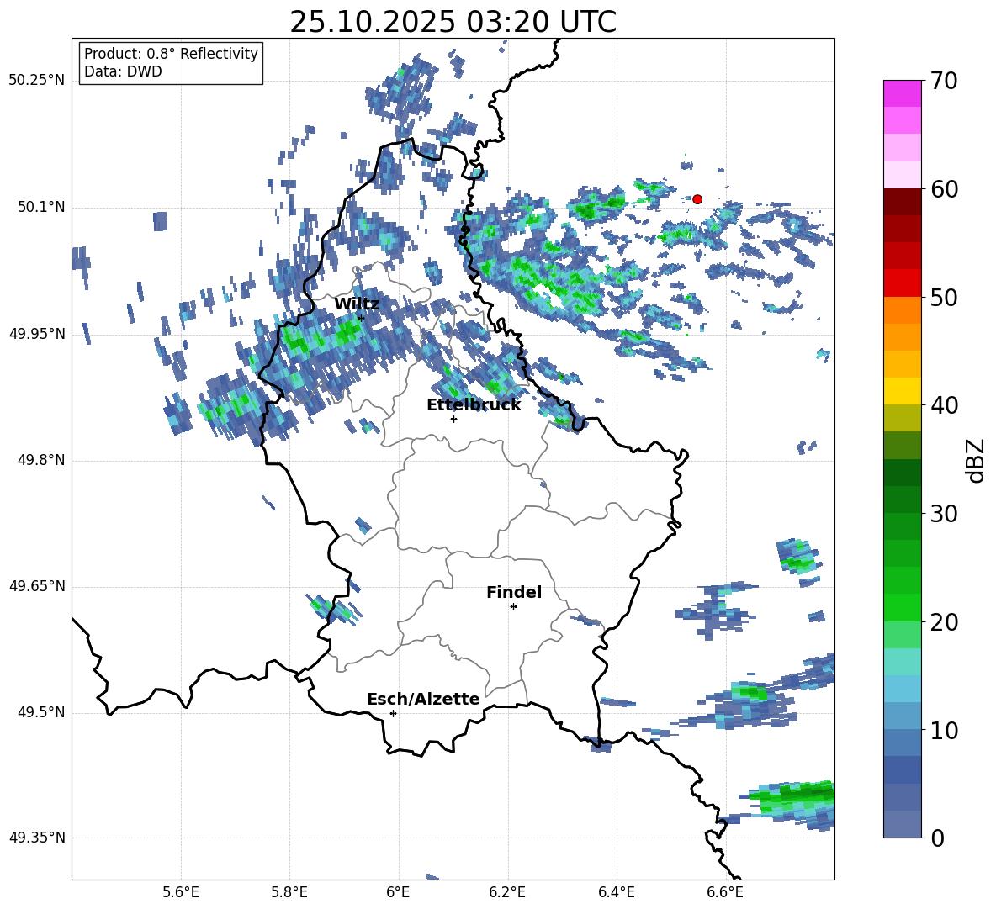Viewport: 996px width, 909px height.
Task: Click the 5.6°E longitude label
Action: [181, 892]
